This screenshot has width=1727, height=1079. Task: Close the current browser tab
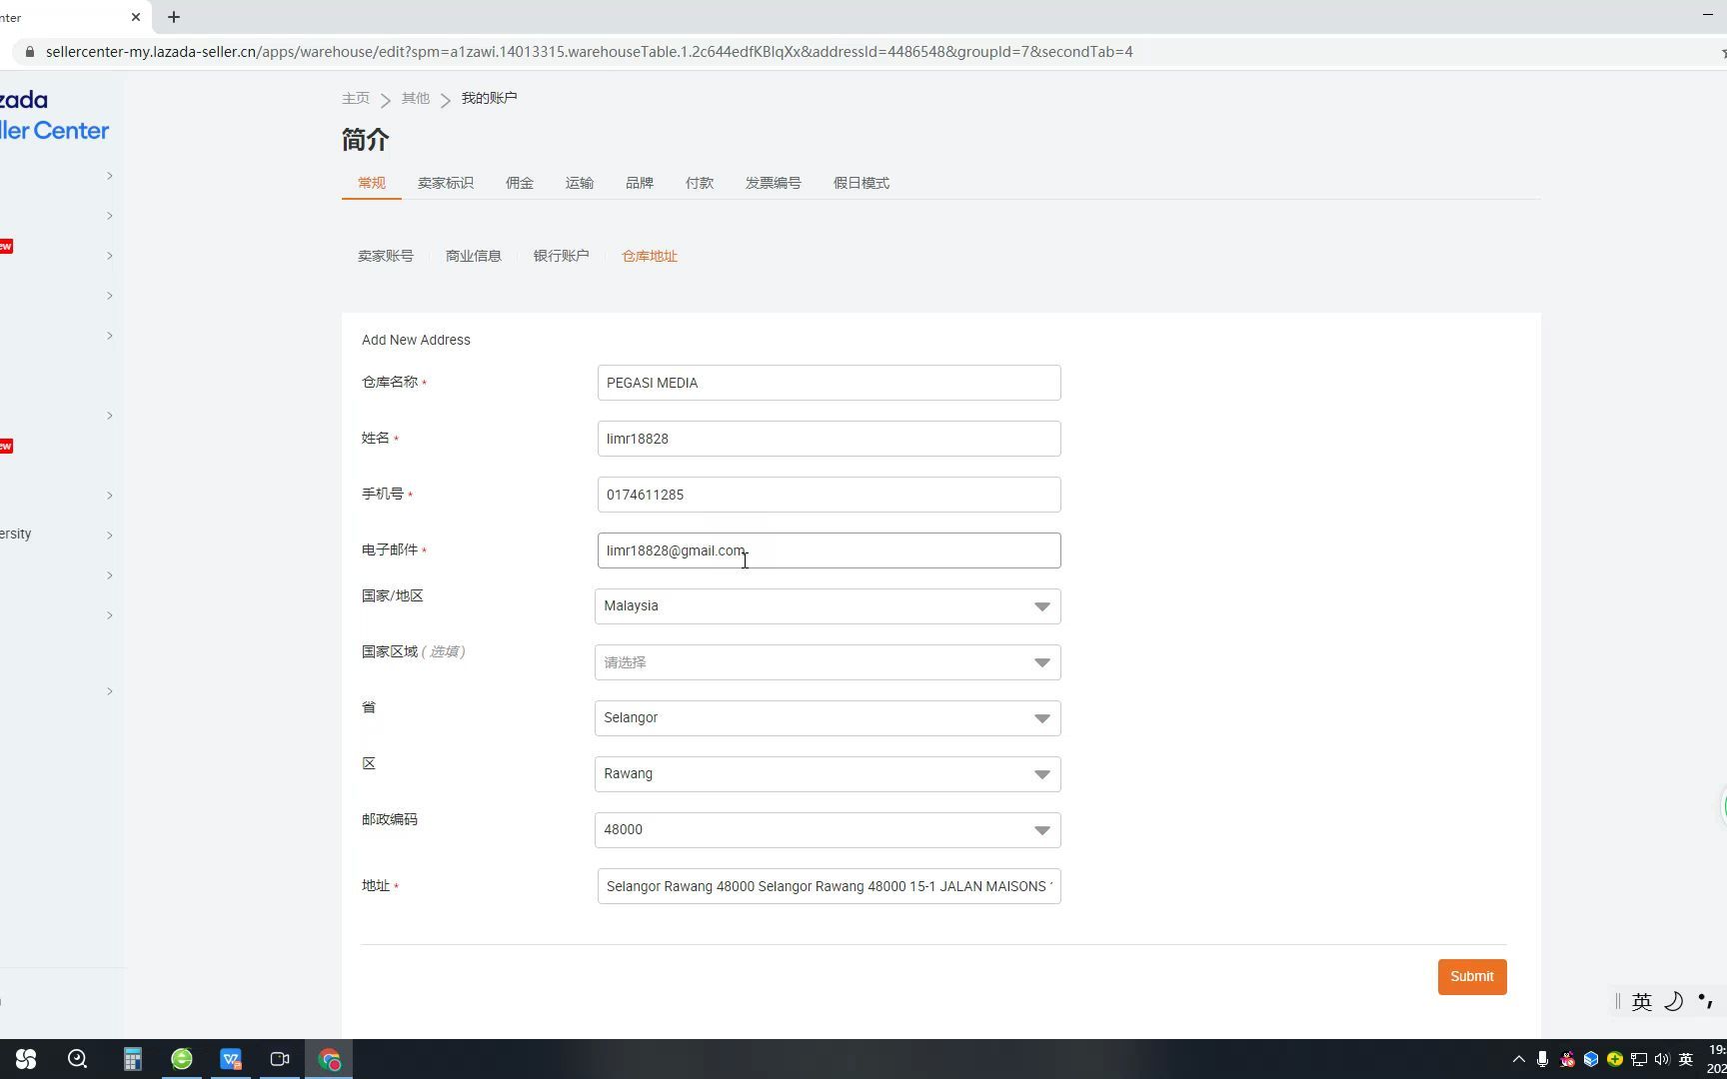[136, 17]
